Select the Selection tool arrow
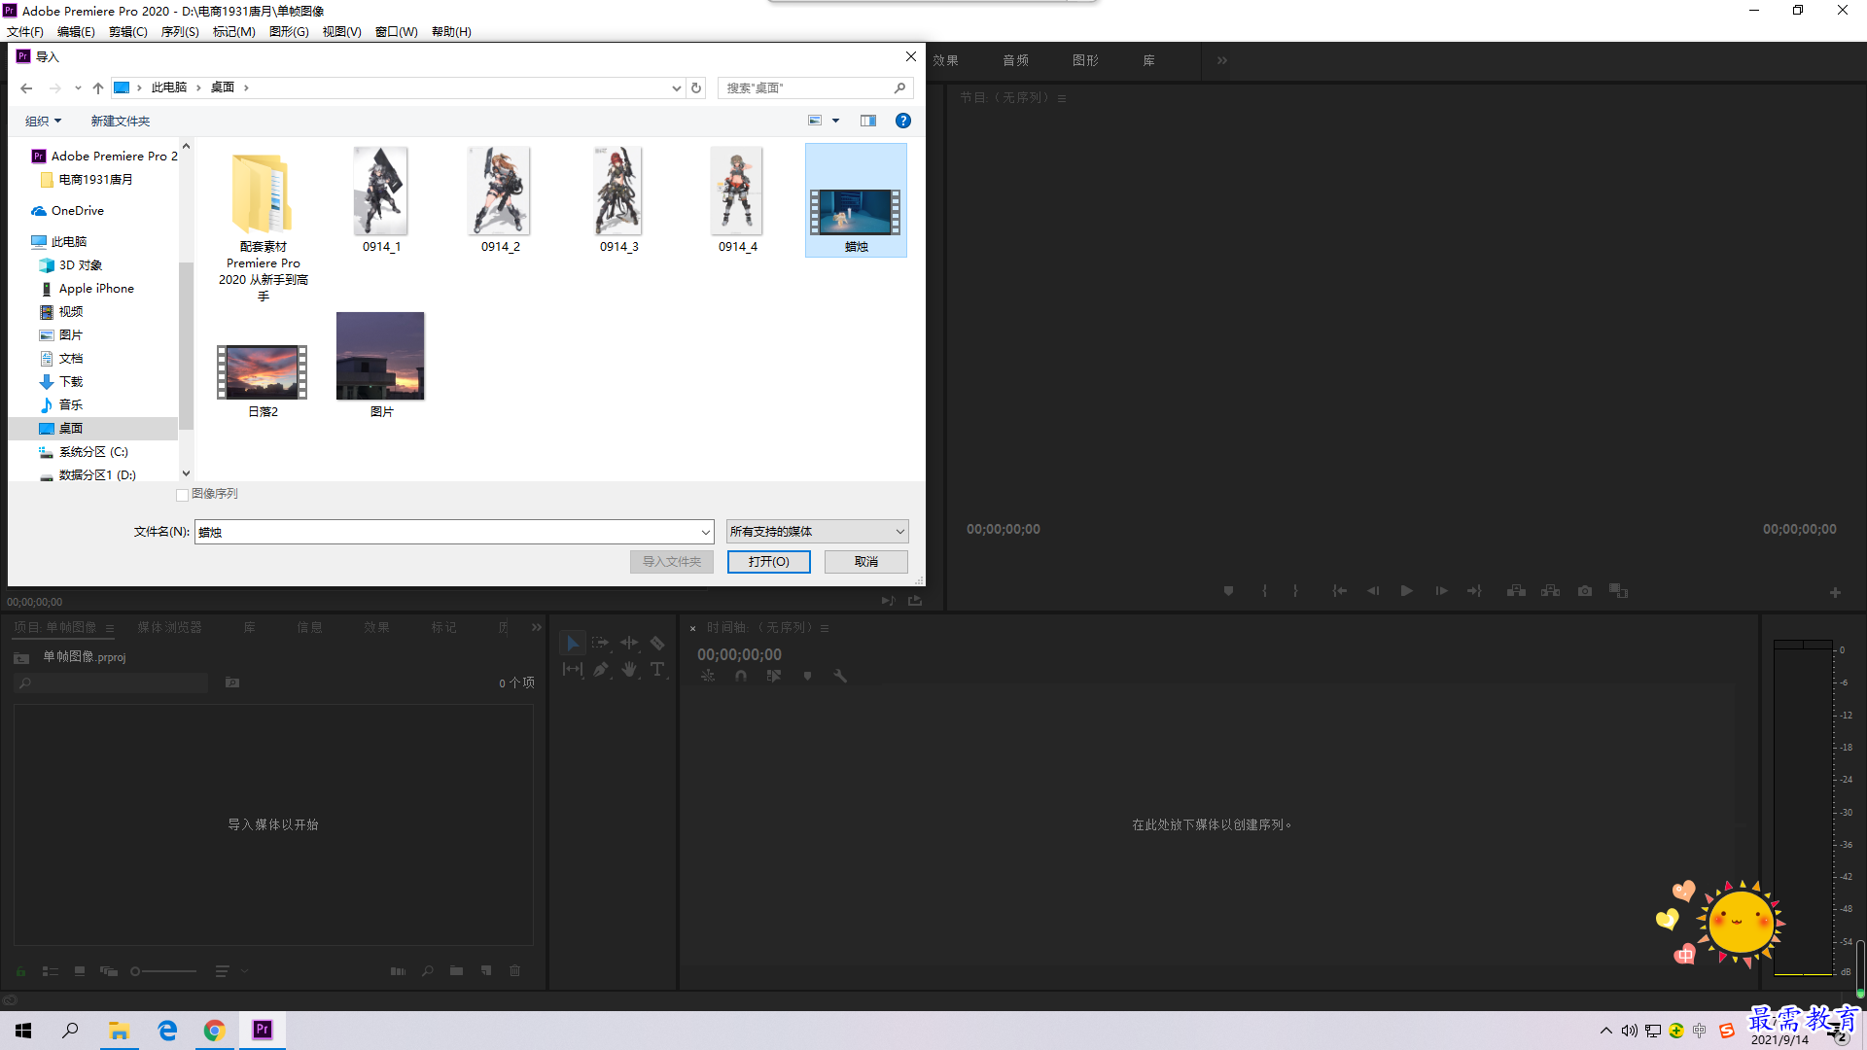Image resolution: width=1867 pixels, height=1050 pixels. pyautogui.click(x=573, y=644)
